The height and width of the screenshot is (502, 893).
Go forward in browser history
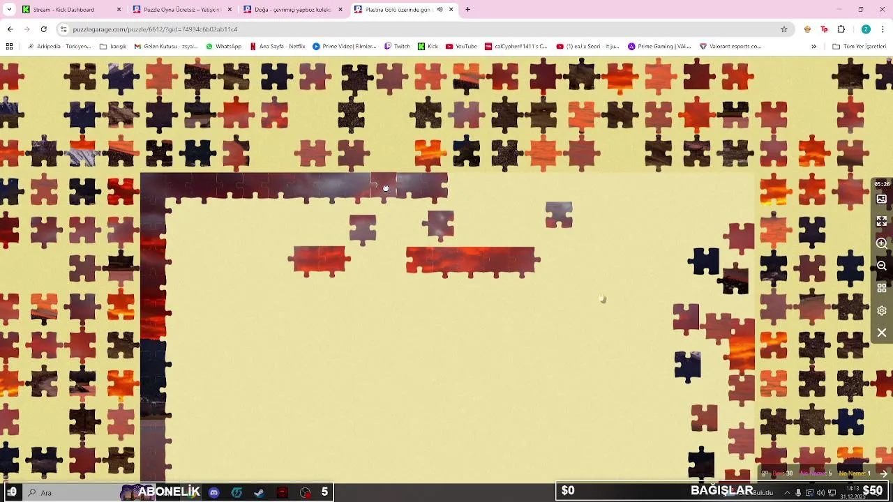coord(27,29)
